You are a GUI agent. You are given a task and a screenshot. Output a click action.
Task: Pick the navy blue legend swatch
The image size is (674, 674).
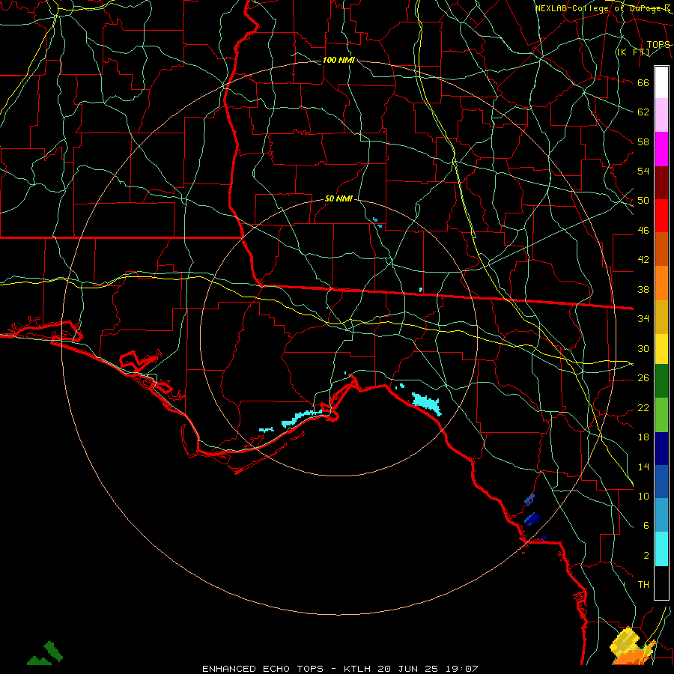click(661, 449)
